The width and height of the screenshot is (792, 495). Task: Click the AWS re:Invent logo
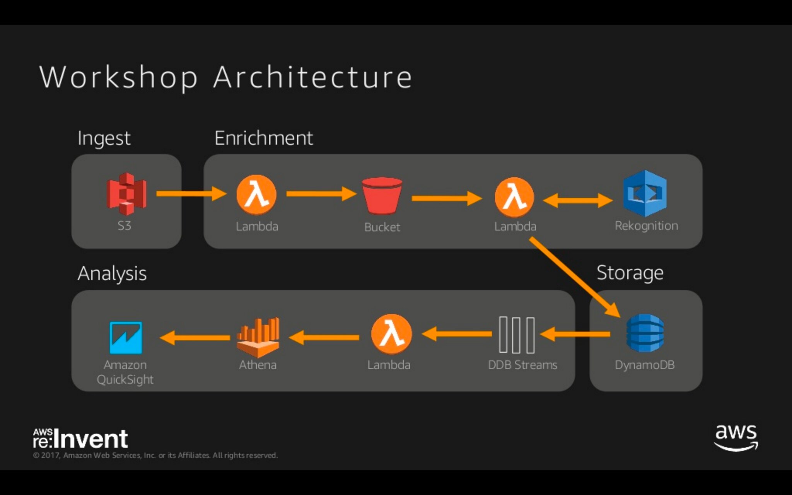click(x=80, y=439)
